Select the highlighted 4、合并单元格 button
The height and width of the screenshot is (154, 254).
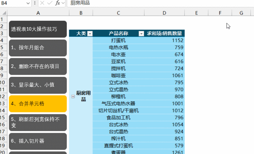coord(38,104)
